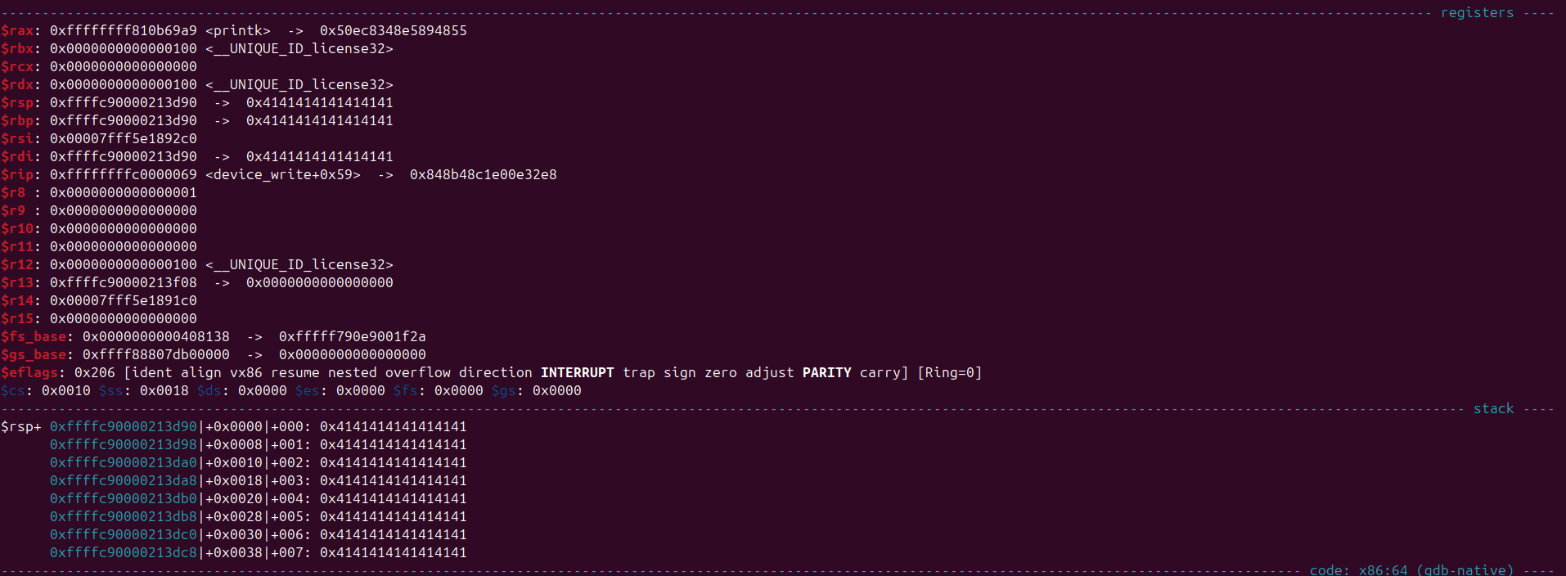
Task: Select stack address 0xffffc90000213d98
Action: [x=124, y=444]
